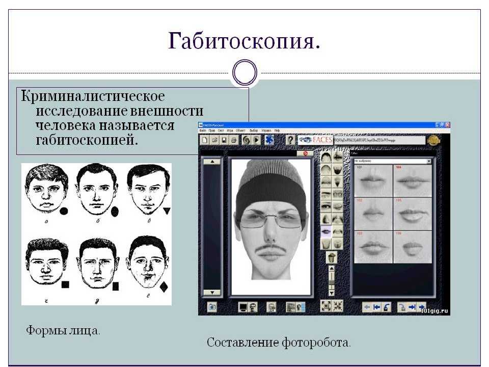This screenshot has height=367, width=489.
Task: Click the expand arrows zoom-in icon
Action: [325, 306]
